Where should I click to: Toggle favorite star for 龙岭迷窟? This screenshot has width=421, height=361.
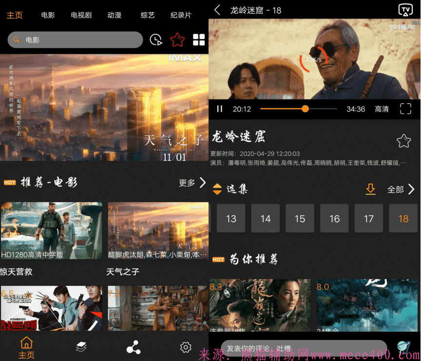tap(403, 141)
